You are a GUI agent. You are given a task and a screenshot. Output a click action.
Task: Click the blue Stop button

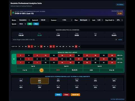point(36,24)
